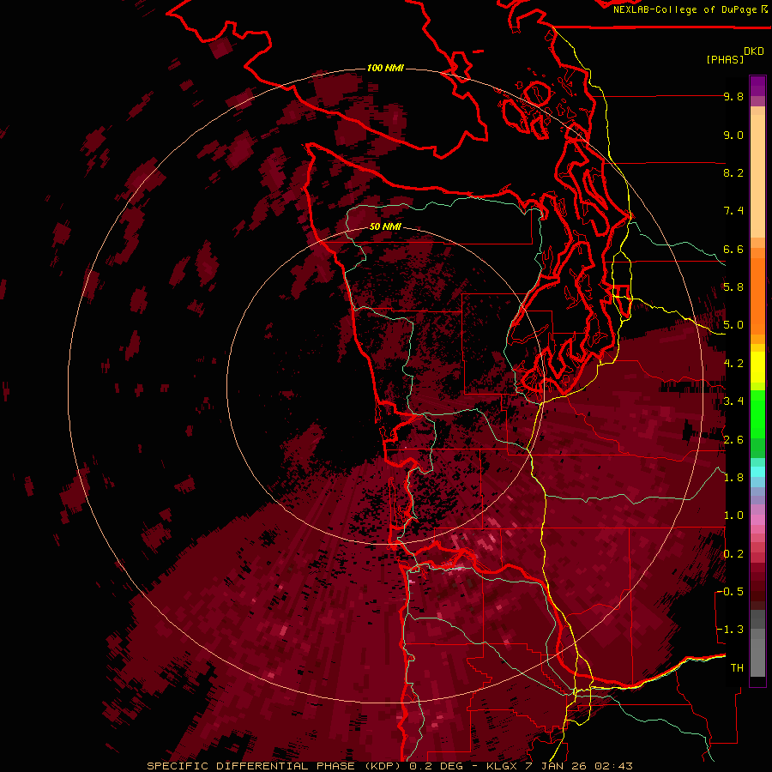
Task: Click the TH threshold label on the legend
Action: point(737,668)
